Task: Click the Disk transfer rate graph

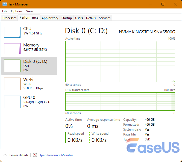Action: pyautogui.click(x=120, y=101)
